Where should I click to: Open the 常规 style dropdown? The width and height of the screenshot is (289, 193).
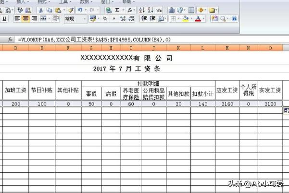pos(85,19)
